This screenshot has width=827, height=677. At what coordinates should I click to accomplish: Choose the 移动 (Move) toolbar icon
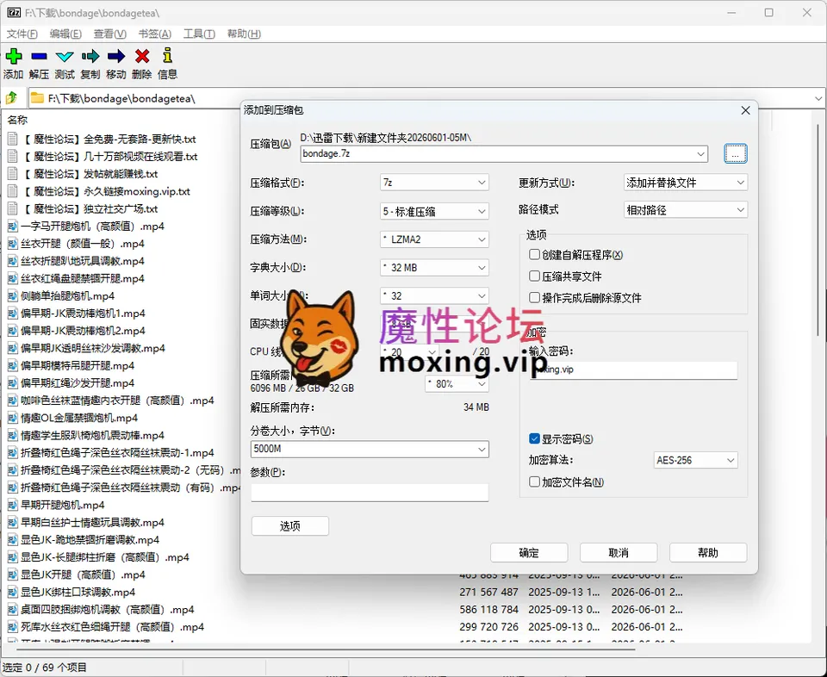[116, 56]
